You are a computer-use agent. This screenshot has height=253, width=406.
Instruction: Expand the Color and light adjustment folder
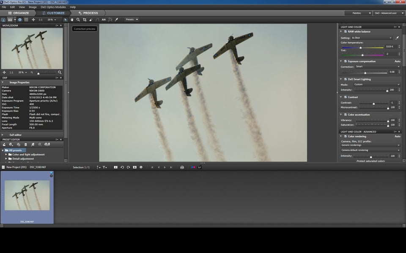6,154
